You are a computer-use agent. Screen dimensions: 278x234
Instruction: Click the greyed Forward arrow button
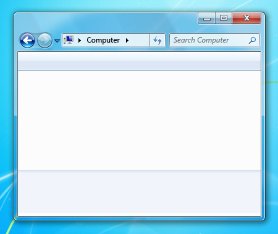(44, 40)
